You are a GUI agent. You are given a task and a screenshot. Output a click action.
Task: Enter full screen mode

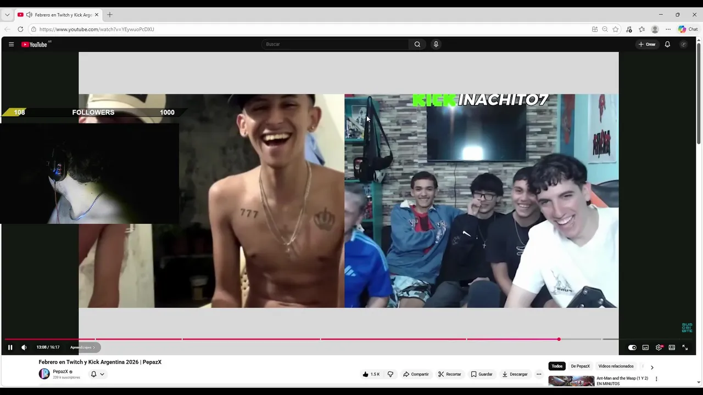(685, 347)
